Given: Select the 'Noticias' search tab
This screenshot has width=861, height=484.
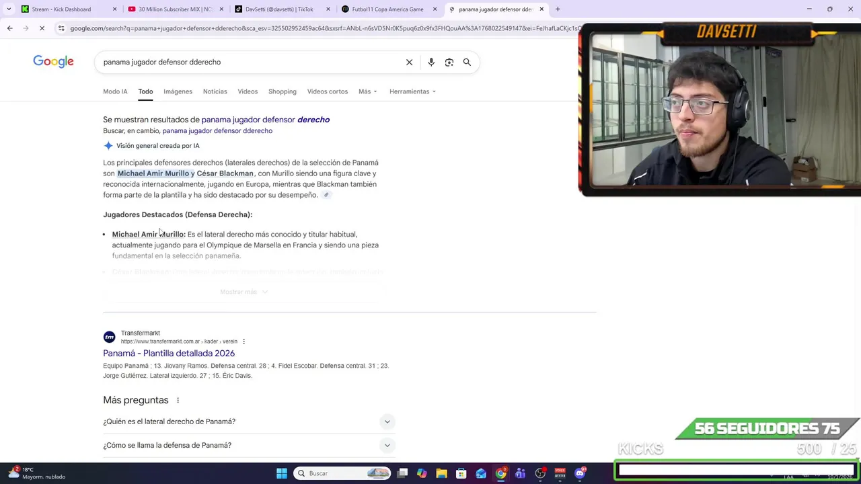Looking at the screenshot, I should (x=215, y=91).
